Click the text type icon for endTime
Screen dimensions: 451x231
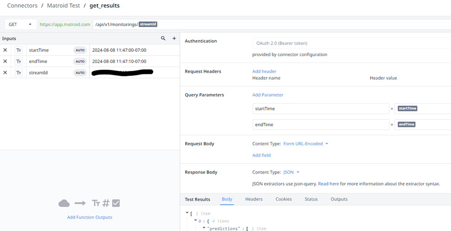19,61
